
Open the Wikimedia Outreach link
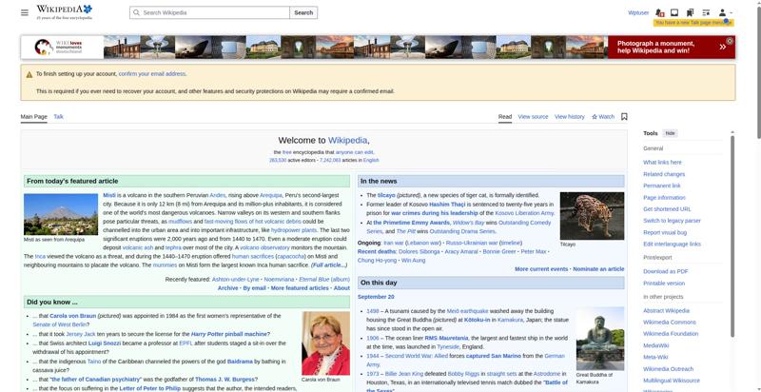[x=669, y=369]
